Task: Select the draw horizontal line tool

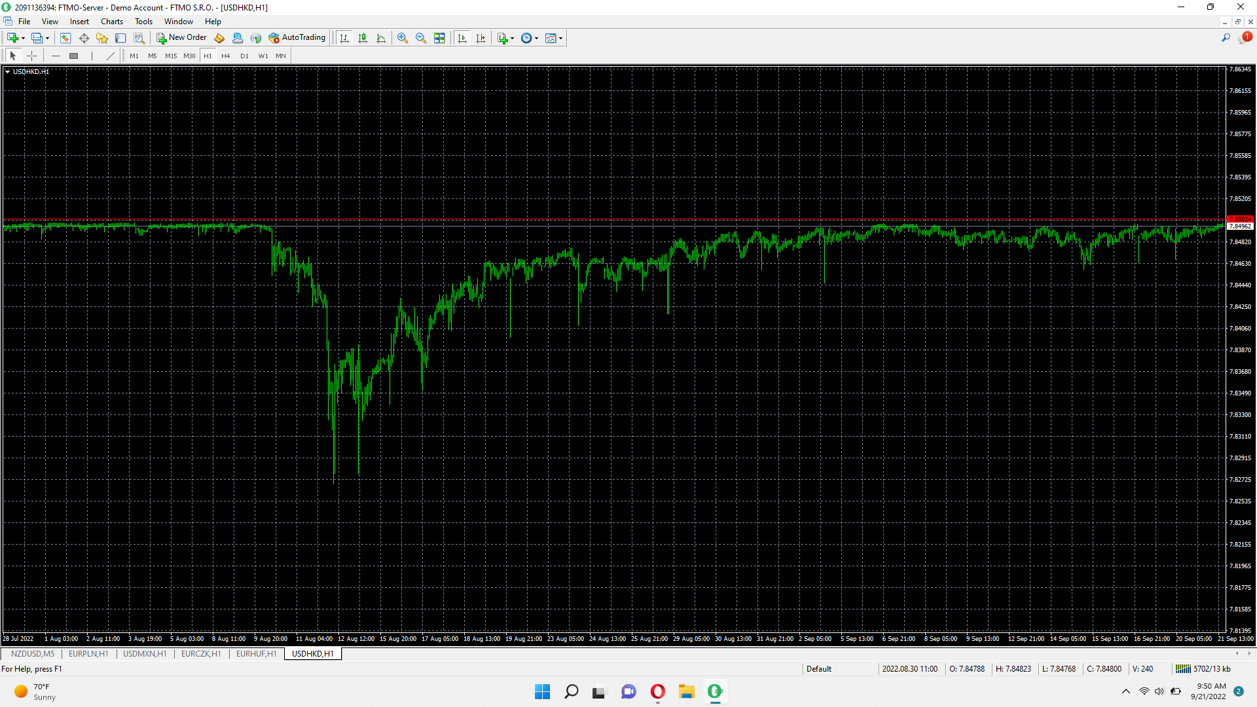Action: point(56,56)
